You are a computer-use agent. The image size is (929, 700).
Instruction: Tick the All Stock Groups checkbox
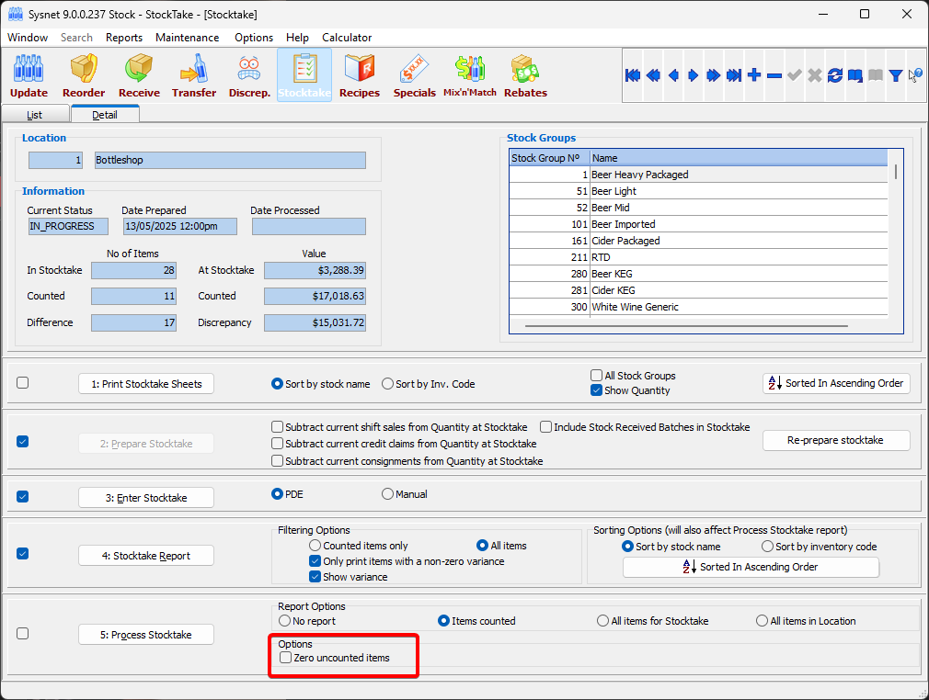pyautogui.click(x=597, y=376)
